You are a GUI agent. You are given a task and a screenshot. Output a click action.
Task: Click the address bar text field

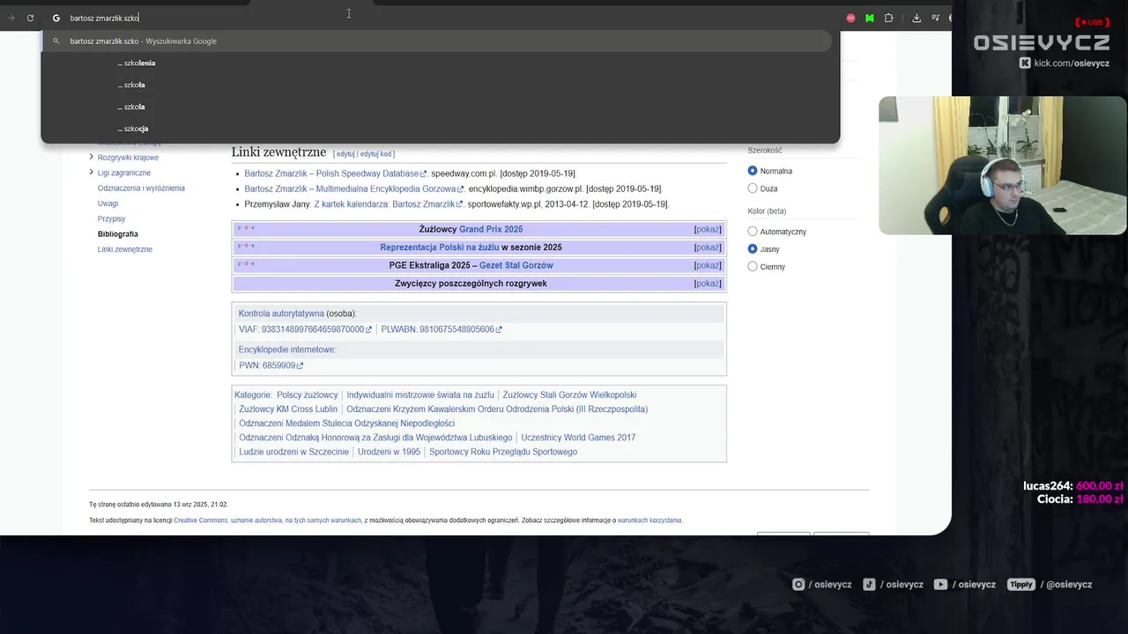click(x=441, y=18)
